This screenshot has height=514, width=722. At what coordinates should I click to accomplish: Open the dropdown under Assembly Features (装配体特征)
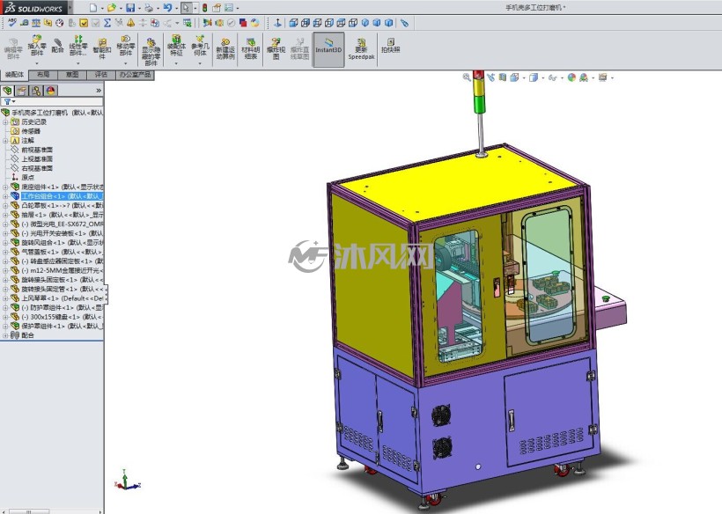pos(176,63)
